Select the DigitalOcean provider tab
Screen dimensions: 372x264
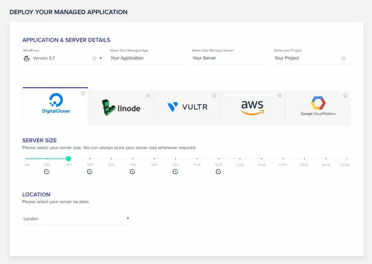pyautogui.click(x=55, y=106)
